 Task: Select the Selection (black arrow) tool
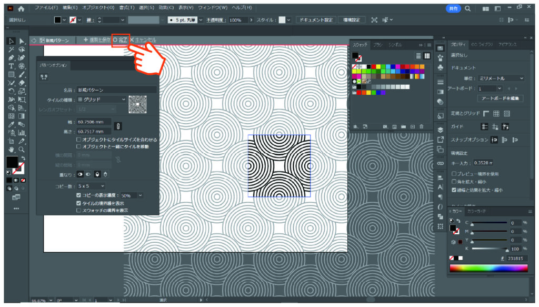pos(11,41)
